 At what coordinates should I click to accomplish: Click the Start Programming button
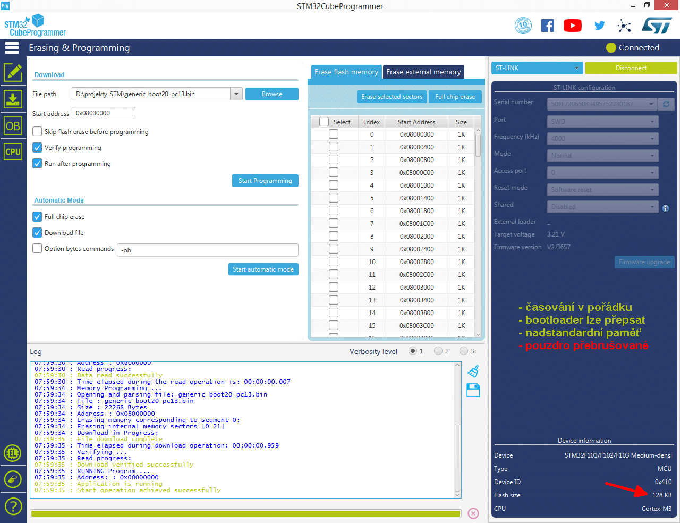(265, 181)
